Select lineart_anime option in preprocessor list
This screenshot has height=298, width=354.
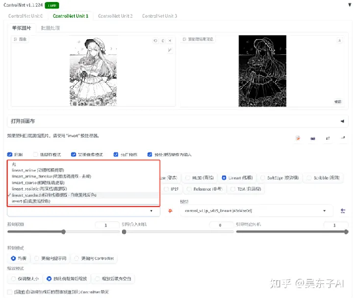coord(38,170)
